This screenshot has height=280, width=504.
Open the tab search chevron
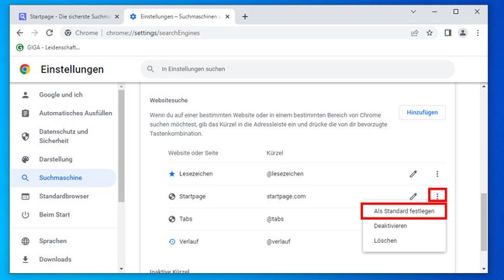pos(413,12)
